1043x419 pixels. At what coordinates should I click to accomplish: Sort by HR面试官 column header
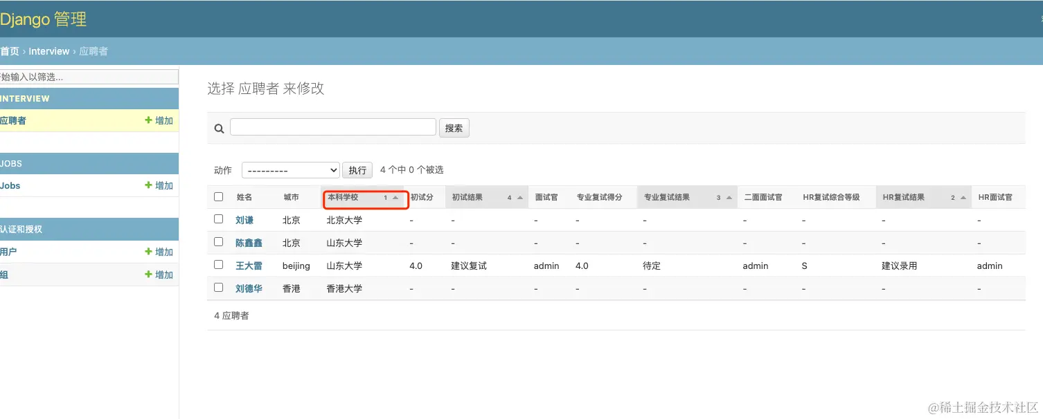coord(995,197)
